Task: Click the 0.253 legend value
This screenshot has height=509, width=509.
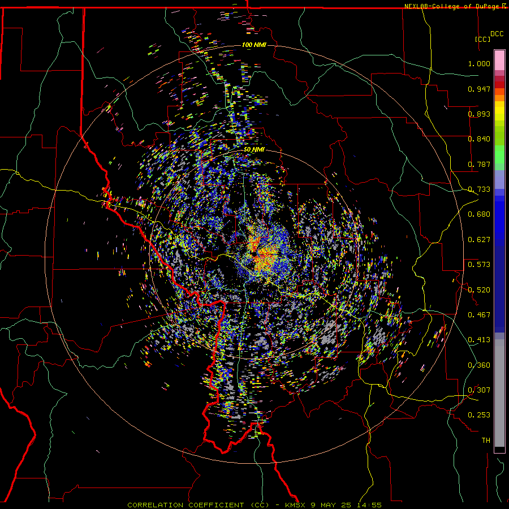Action: click(479, 415)
